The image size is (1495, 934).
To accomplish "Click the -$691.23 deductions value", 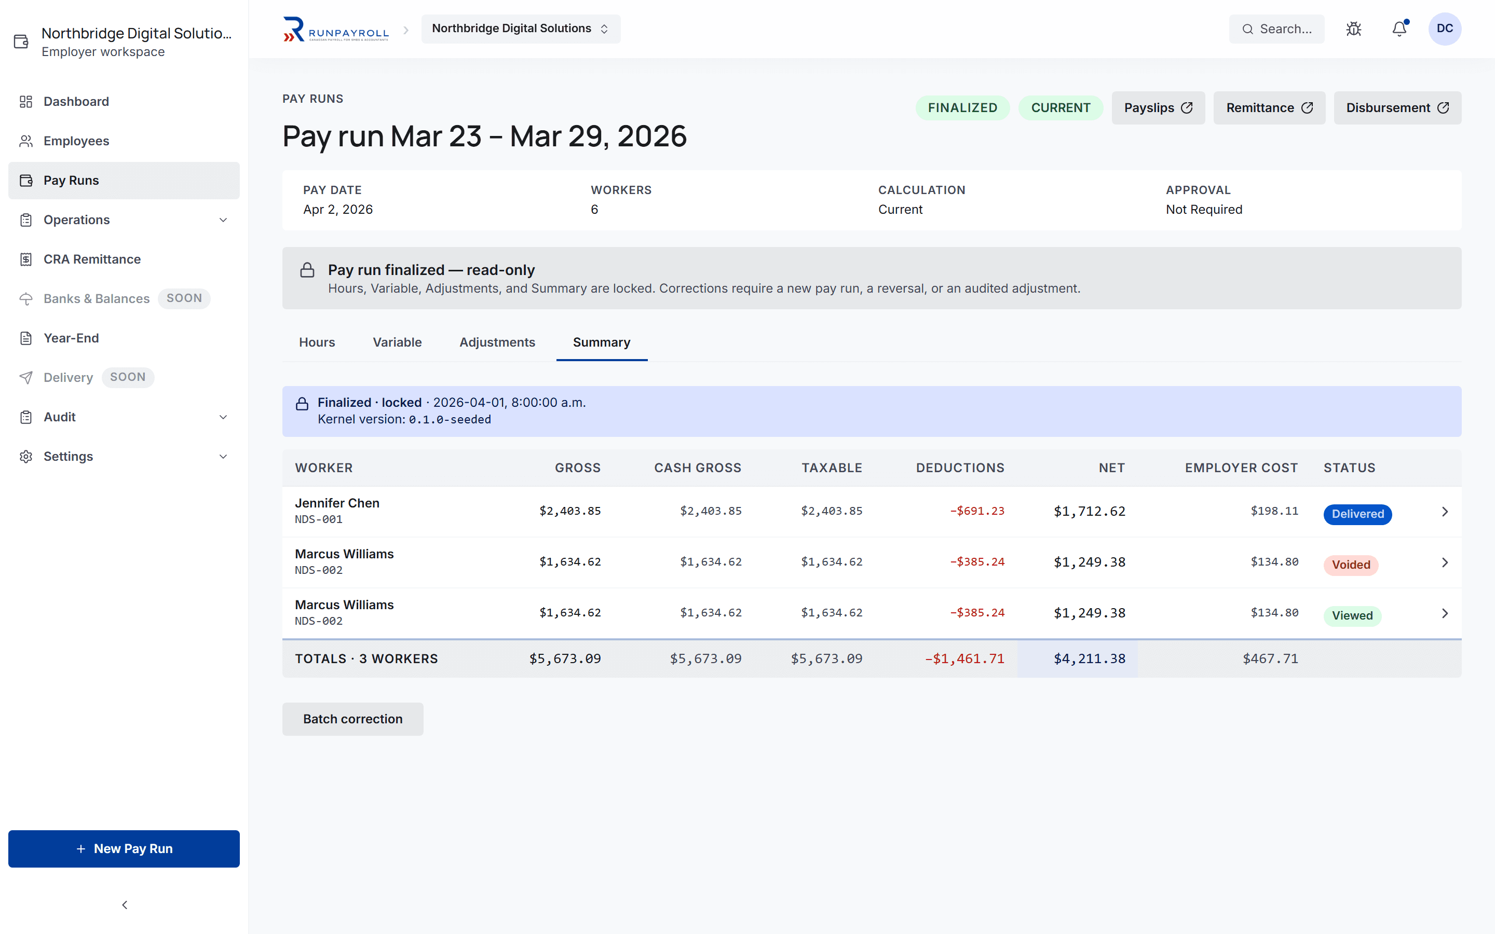I will click(x=977, y=512).
